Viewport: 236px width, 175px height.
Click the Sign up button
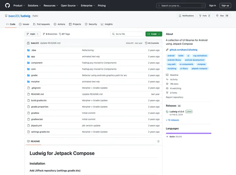tap(225, 5)
